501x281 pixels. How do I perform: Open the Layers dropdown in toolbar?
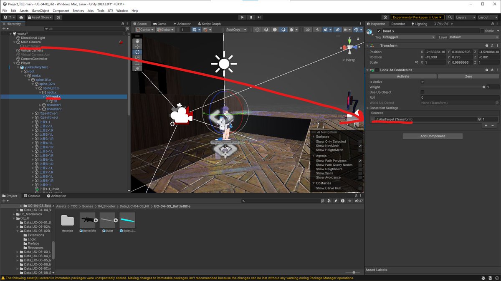click(466, 17)
